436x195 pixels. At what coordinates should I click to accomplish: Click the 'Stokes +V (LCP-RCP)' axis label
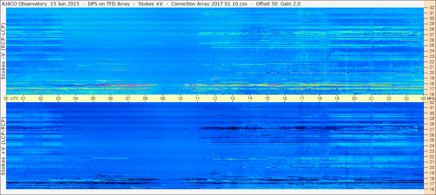tap(3, 147)
